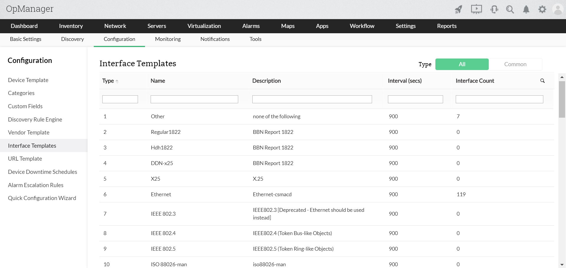Image resolution: width=566 pixels, height=268 pixels.
Task: Open the support headset icon
Action: click(x=494, y=9)
